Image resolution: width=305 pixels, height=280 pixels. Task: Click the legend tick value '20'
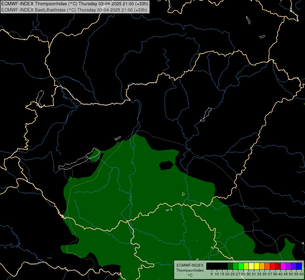point(227,274)
